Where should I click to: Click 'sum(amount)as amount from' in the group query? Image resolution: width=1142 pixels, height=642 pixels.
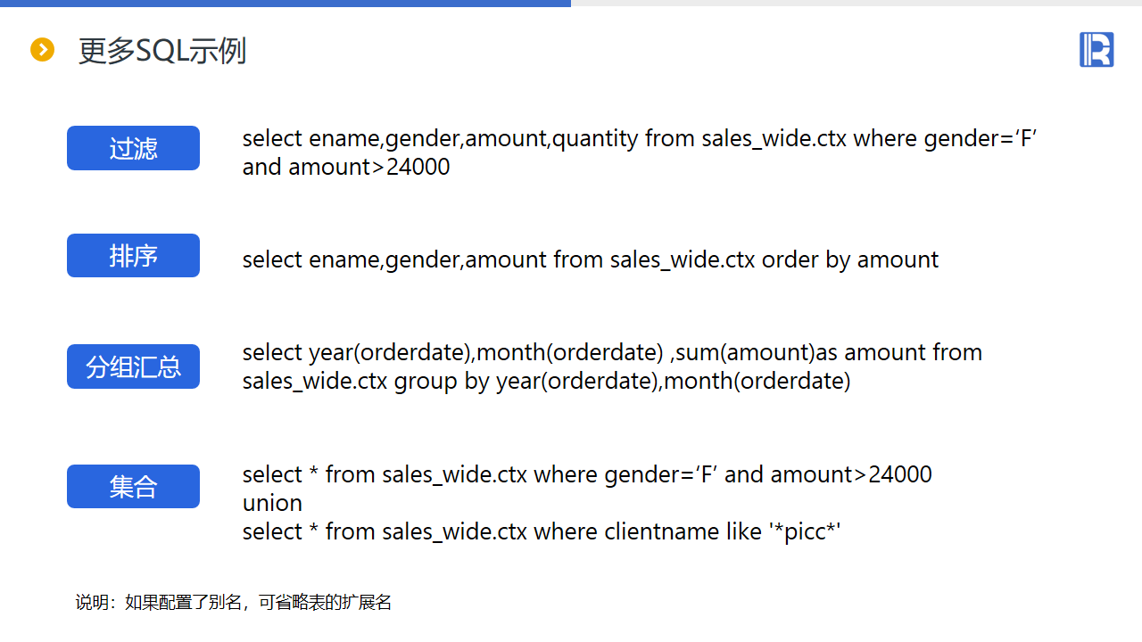[830, 352]
